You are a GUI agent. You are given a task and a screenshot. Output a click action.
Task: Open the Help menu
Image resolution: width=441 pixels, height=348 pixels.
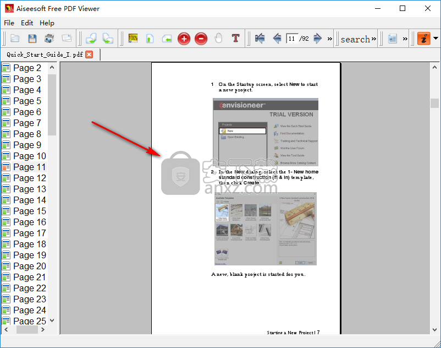(47, 23)
